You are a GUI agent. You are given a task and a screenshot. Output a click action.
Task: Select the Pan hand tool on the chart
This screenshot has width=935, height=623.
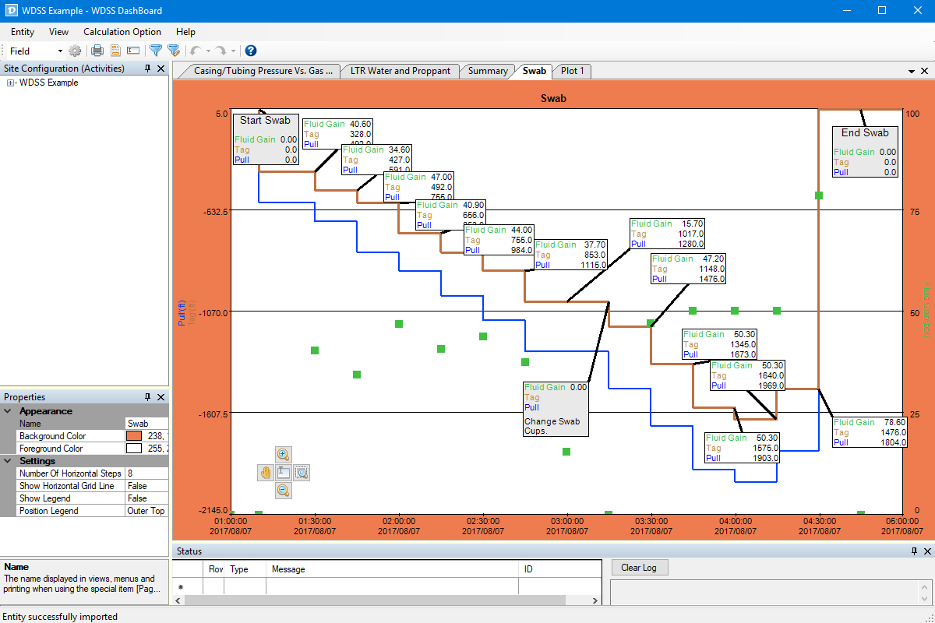pyautogui.click(x=266, y=472)
